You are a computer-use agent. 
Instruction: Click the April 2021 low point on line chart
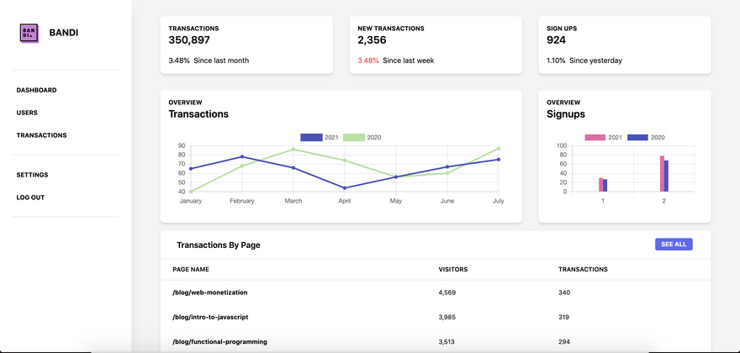(x=345, y=187)
